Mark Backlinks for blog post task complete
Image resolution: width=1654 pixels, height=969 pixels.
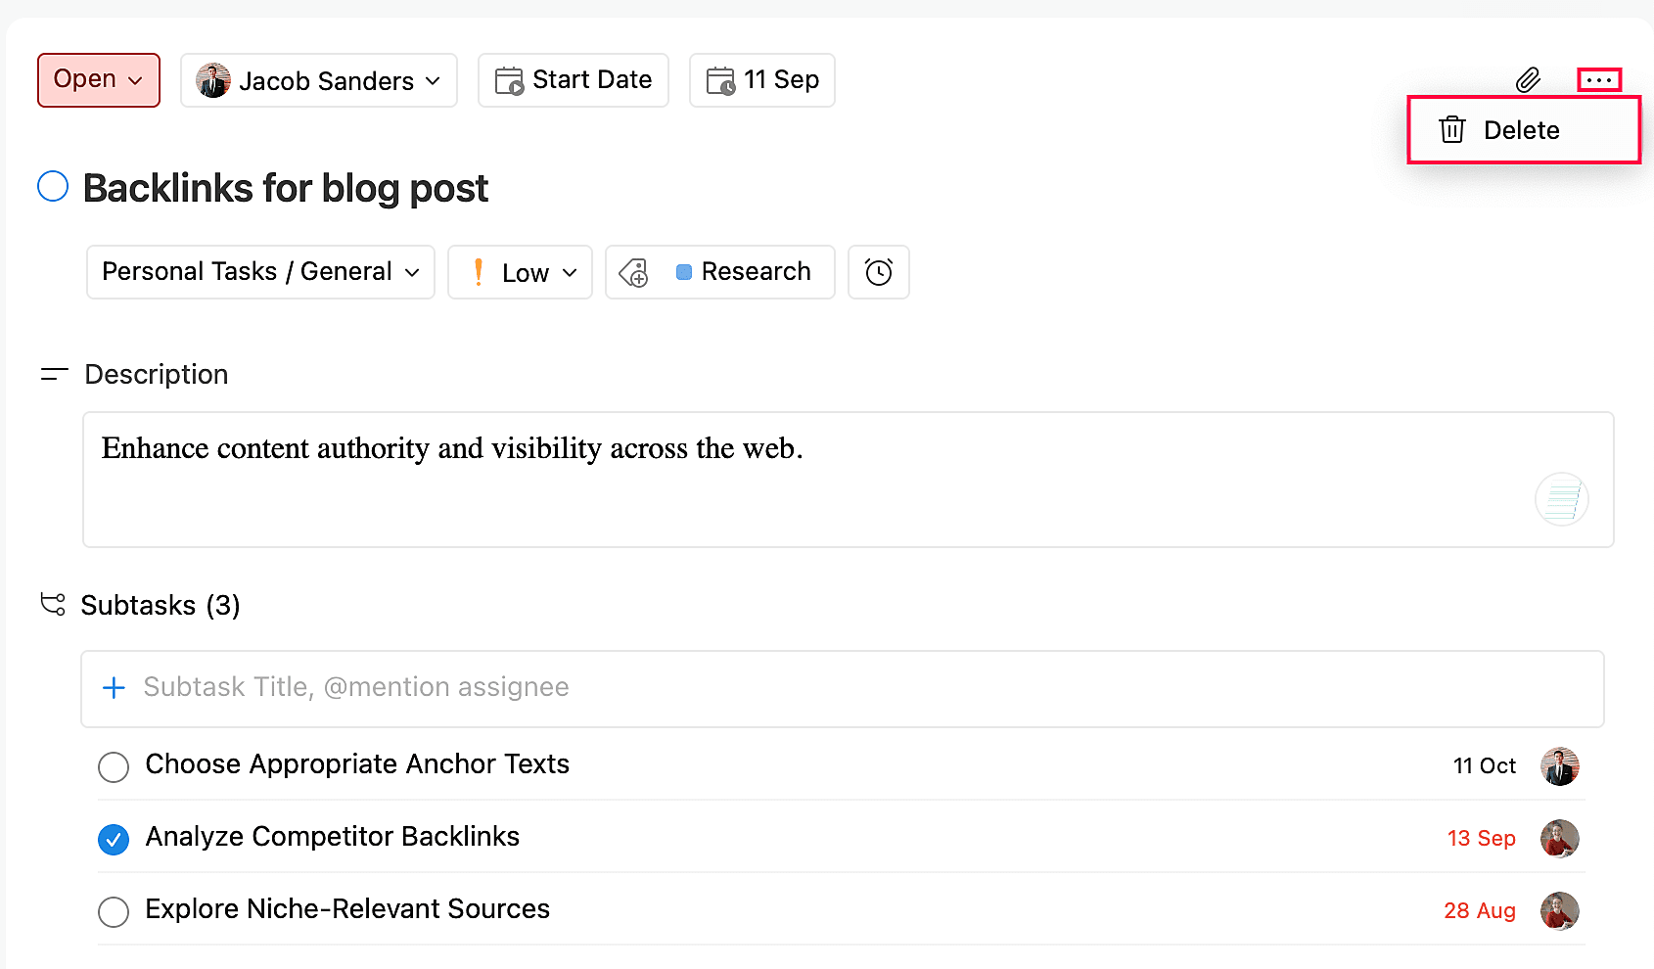[53, 187]
